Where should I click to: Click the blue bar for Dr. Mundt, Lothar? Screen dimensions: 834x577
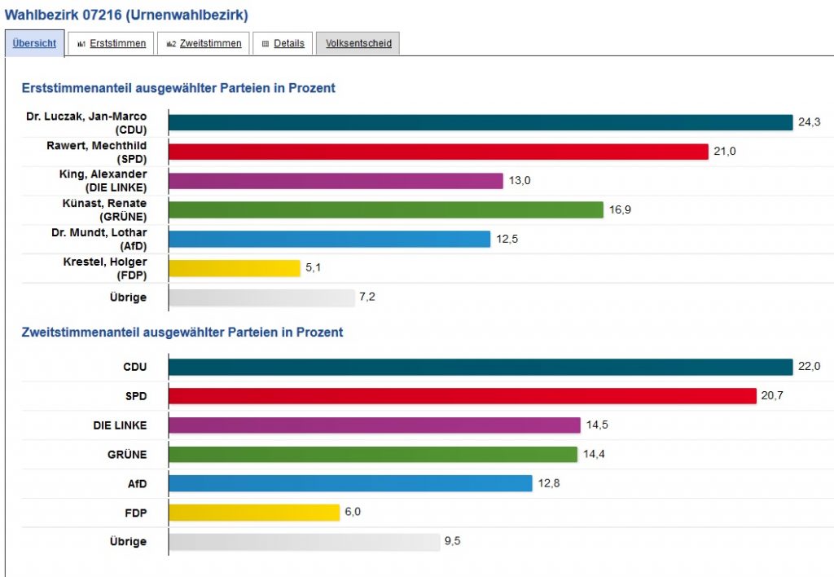tap(330, 239)
